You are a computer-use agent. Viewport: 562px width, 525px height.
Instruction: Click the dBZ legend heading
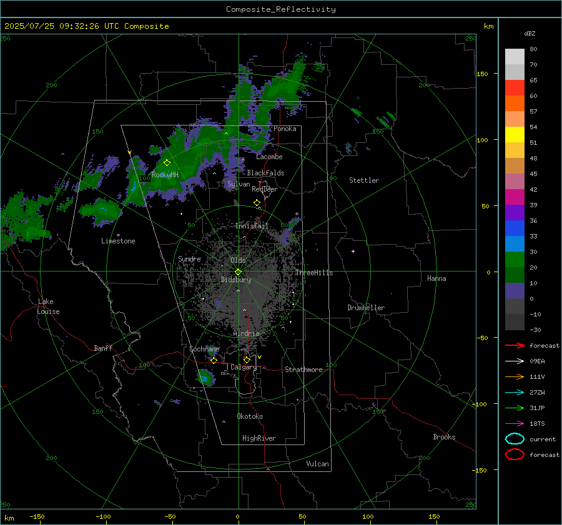(530, 34)
